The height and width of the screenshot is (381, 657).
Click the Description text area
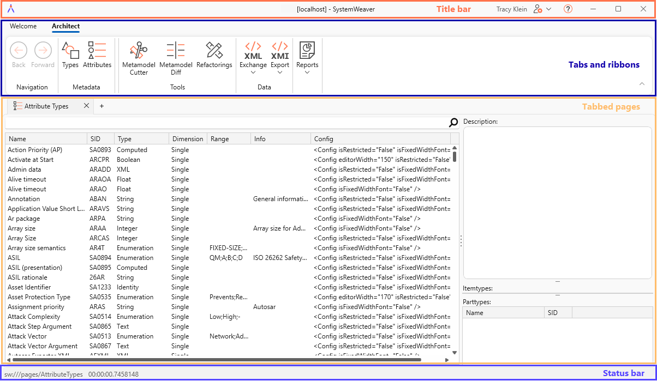(558, 203)
